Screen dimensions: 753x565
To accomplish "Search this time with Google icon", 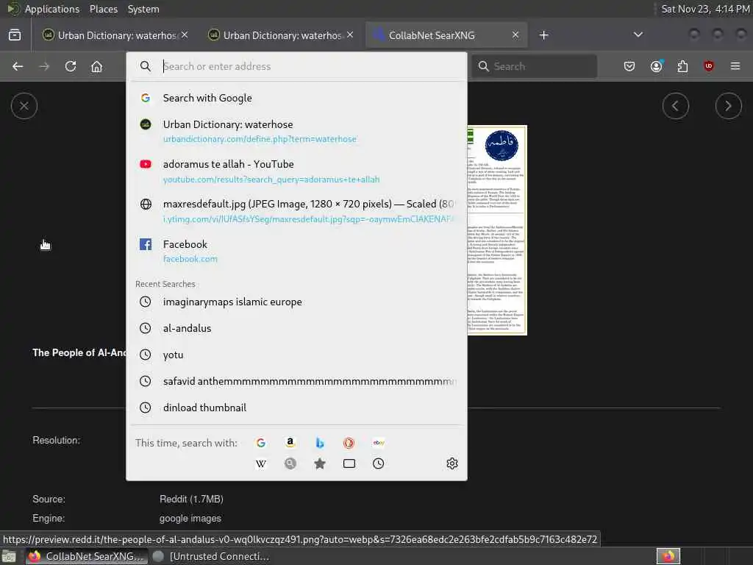I will [261, 443].
